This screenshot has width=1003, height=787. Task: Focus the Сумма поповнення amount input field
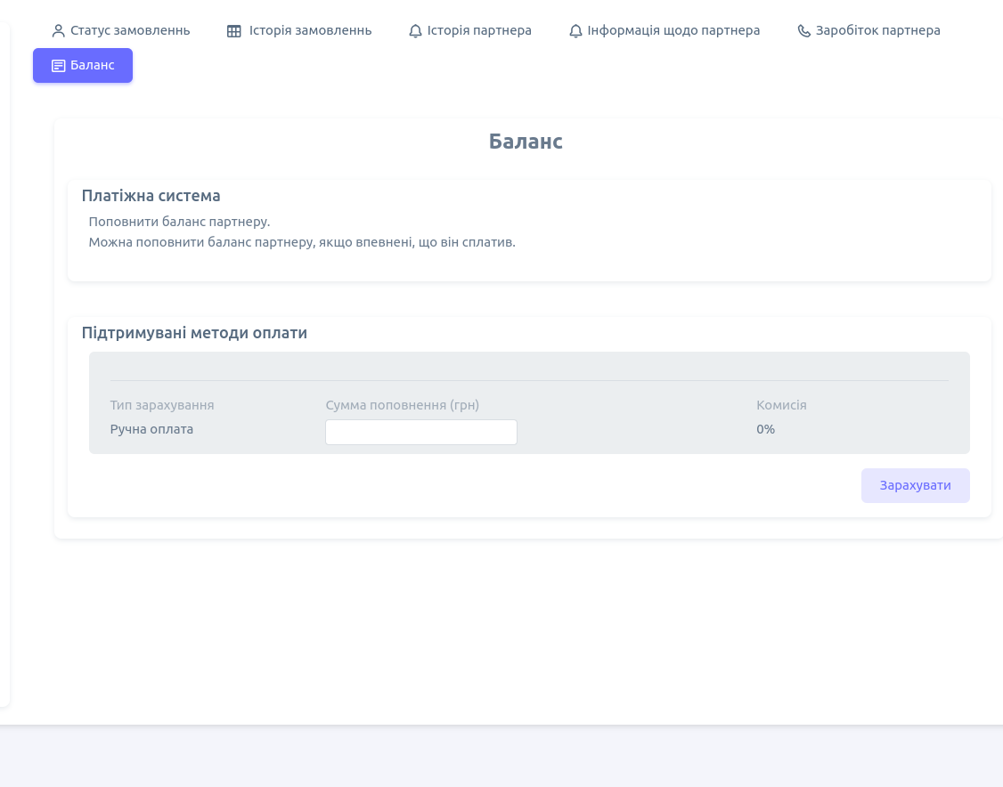pyautogui.click(x=420, y=433)
